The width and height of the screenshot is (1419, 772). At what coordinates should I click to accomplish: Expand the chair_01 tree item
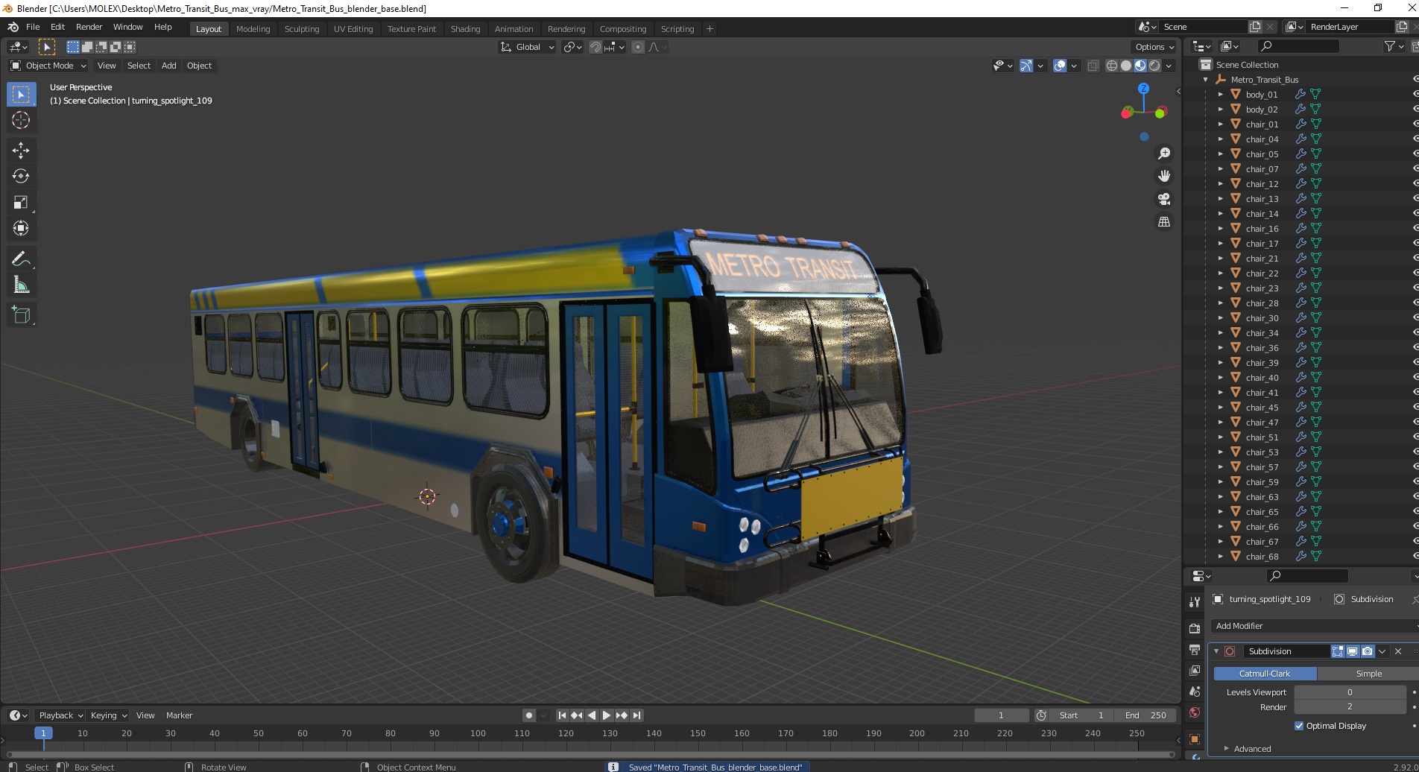[x=1220, y=124]
